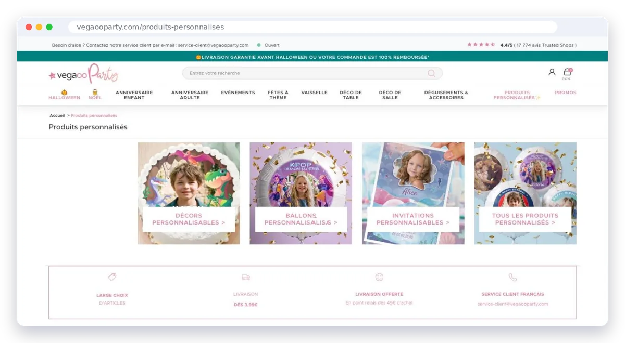
Task: Open the Vaisselle menu
Action: [315, 93]
